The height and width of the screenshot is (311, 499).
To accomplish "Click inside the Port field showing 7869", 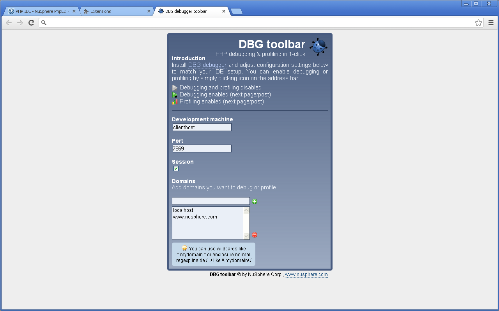I will (x=202, y=148).
